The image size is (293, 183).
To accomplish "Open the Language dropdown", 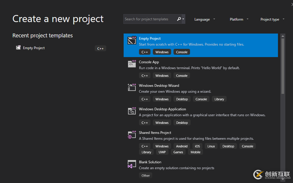I will (x=204, y=19).
